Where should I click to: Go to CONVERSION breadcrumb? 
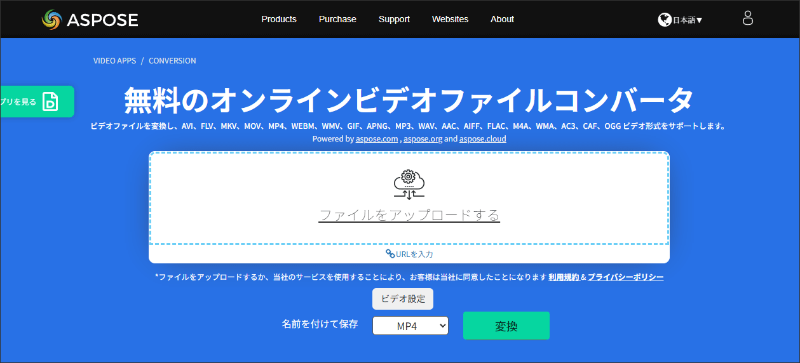tap(172, 61)
